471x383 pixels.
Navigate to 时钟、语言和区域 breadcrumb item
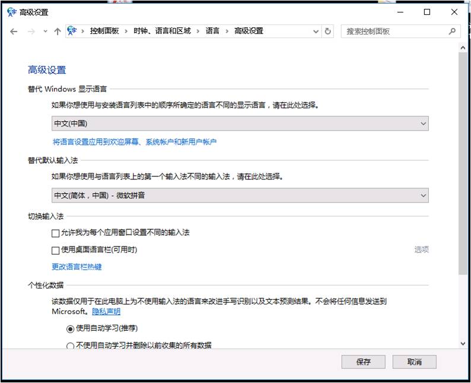pyautogui.click(x=162, y=31)
